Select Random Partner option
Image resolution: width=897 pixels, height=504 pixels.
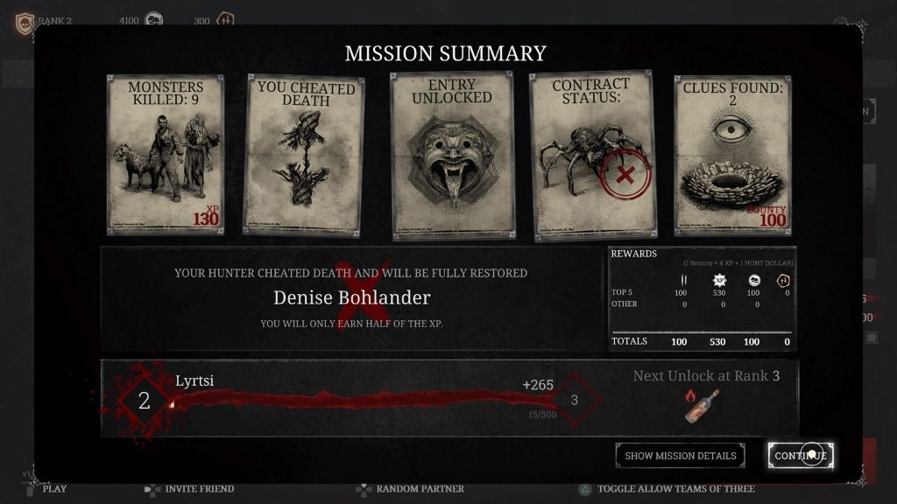(410, 489)
